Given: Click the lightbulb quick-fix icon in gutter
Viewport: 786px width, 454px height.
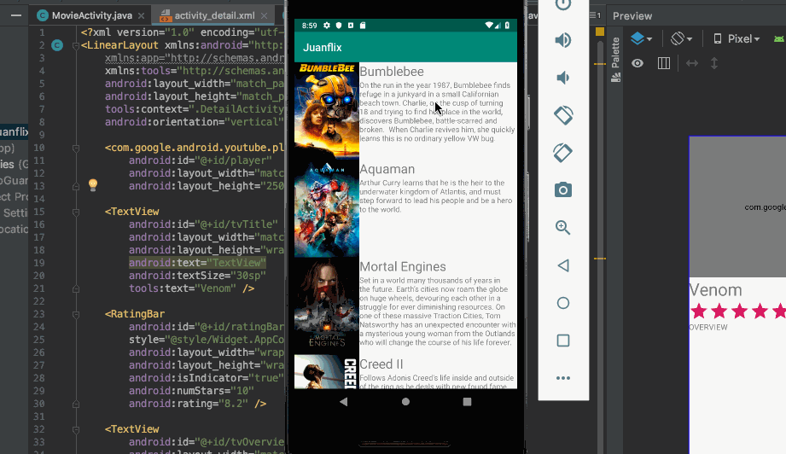Looking at the screenshot, I should pyautogui.click(x=93, y=184).
